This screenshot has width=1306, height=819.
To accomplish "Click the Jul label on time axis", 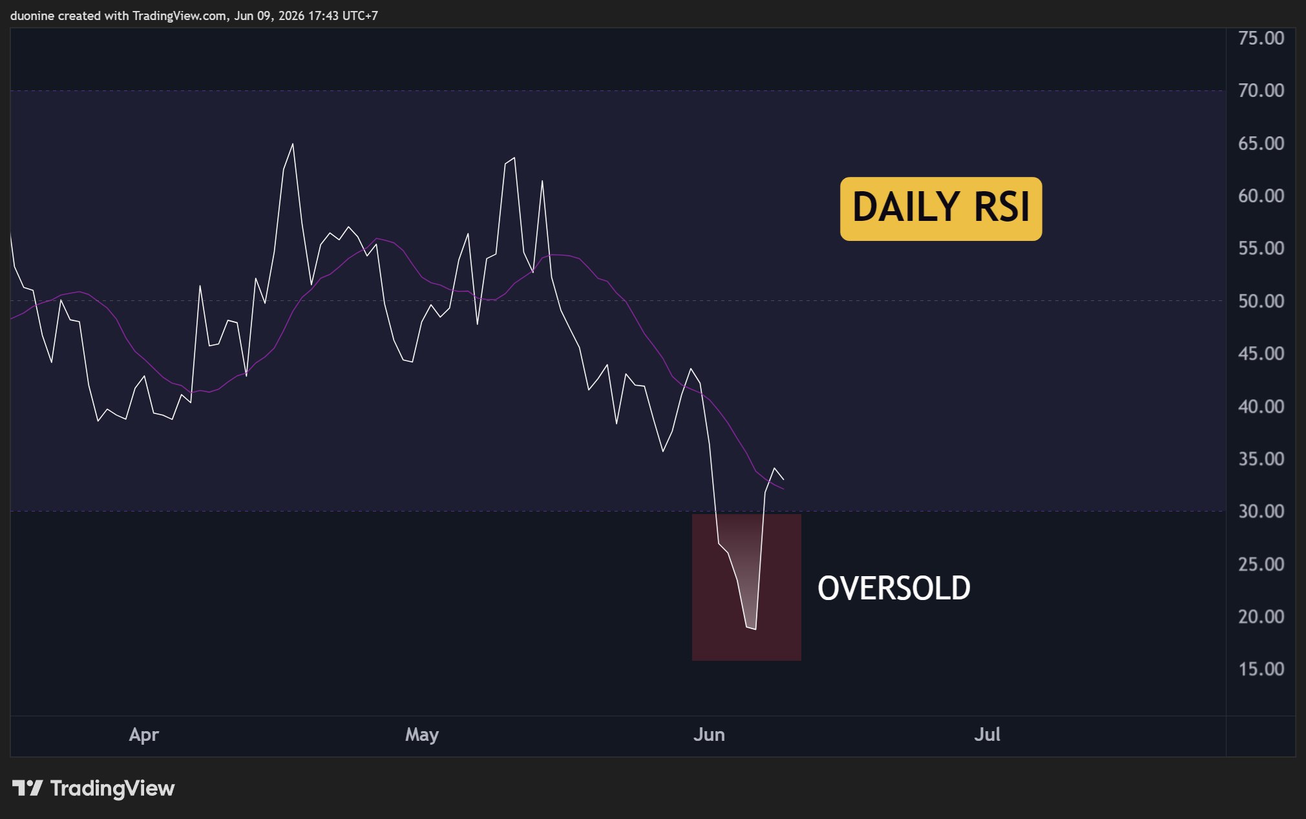I will click(987, 735).
